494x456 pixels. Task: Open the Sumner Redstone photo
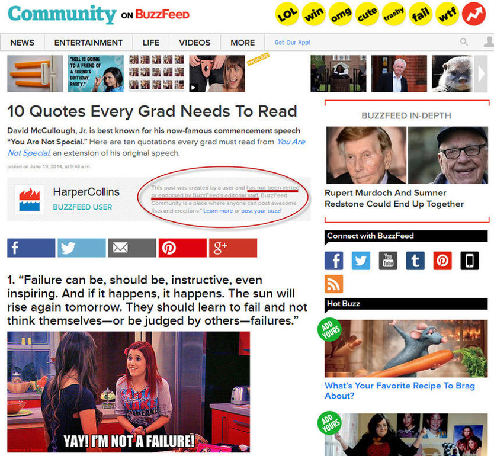point(366,155)
